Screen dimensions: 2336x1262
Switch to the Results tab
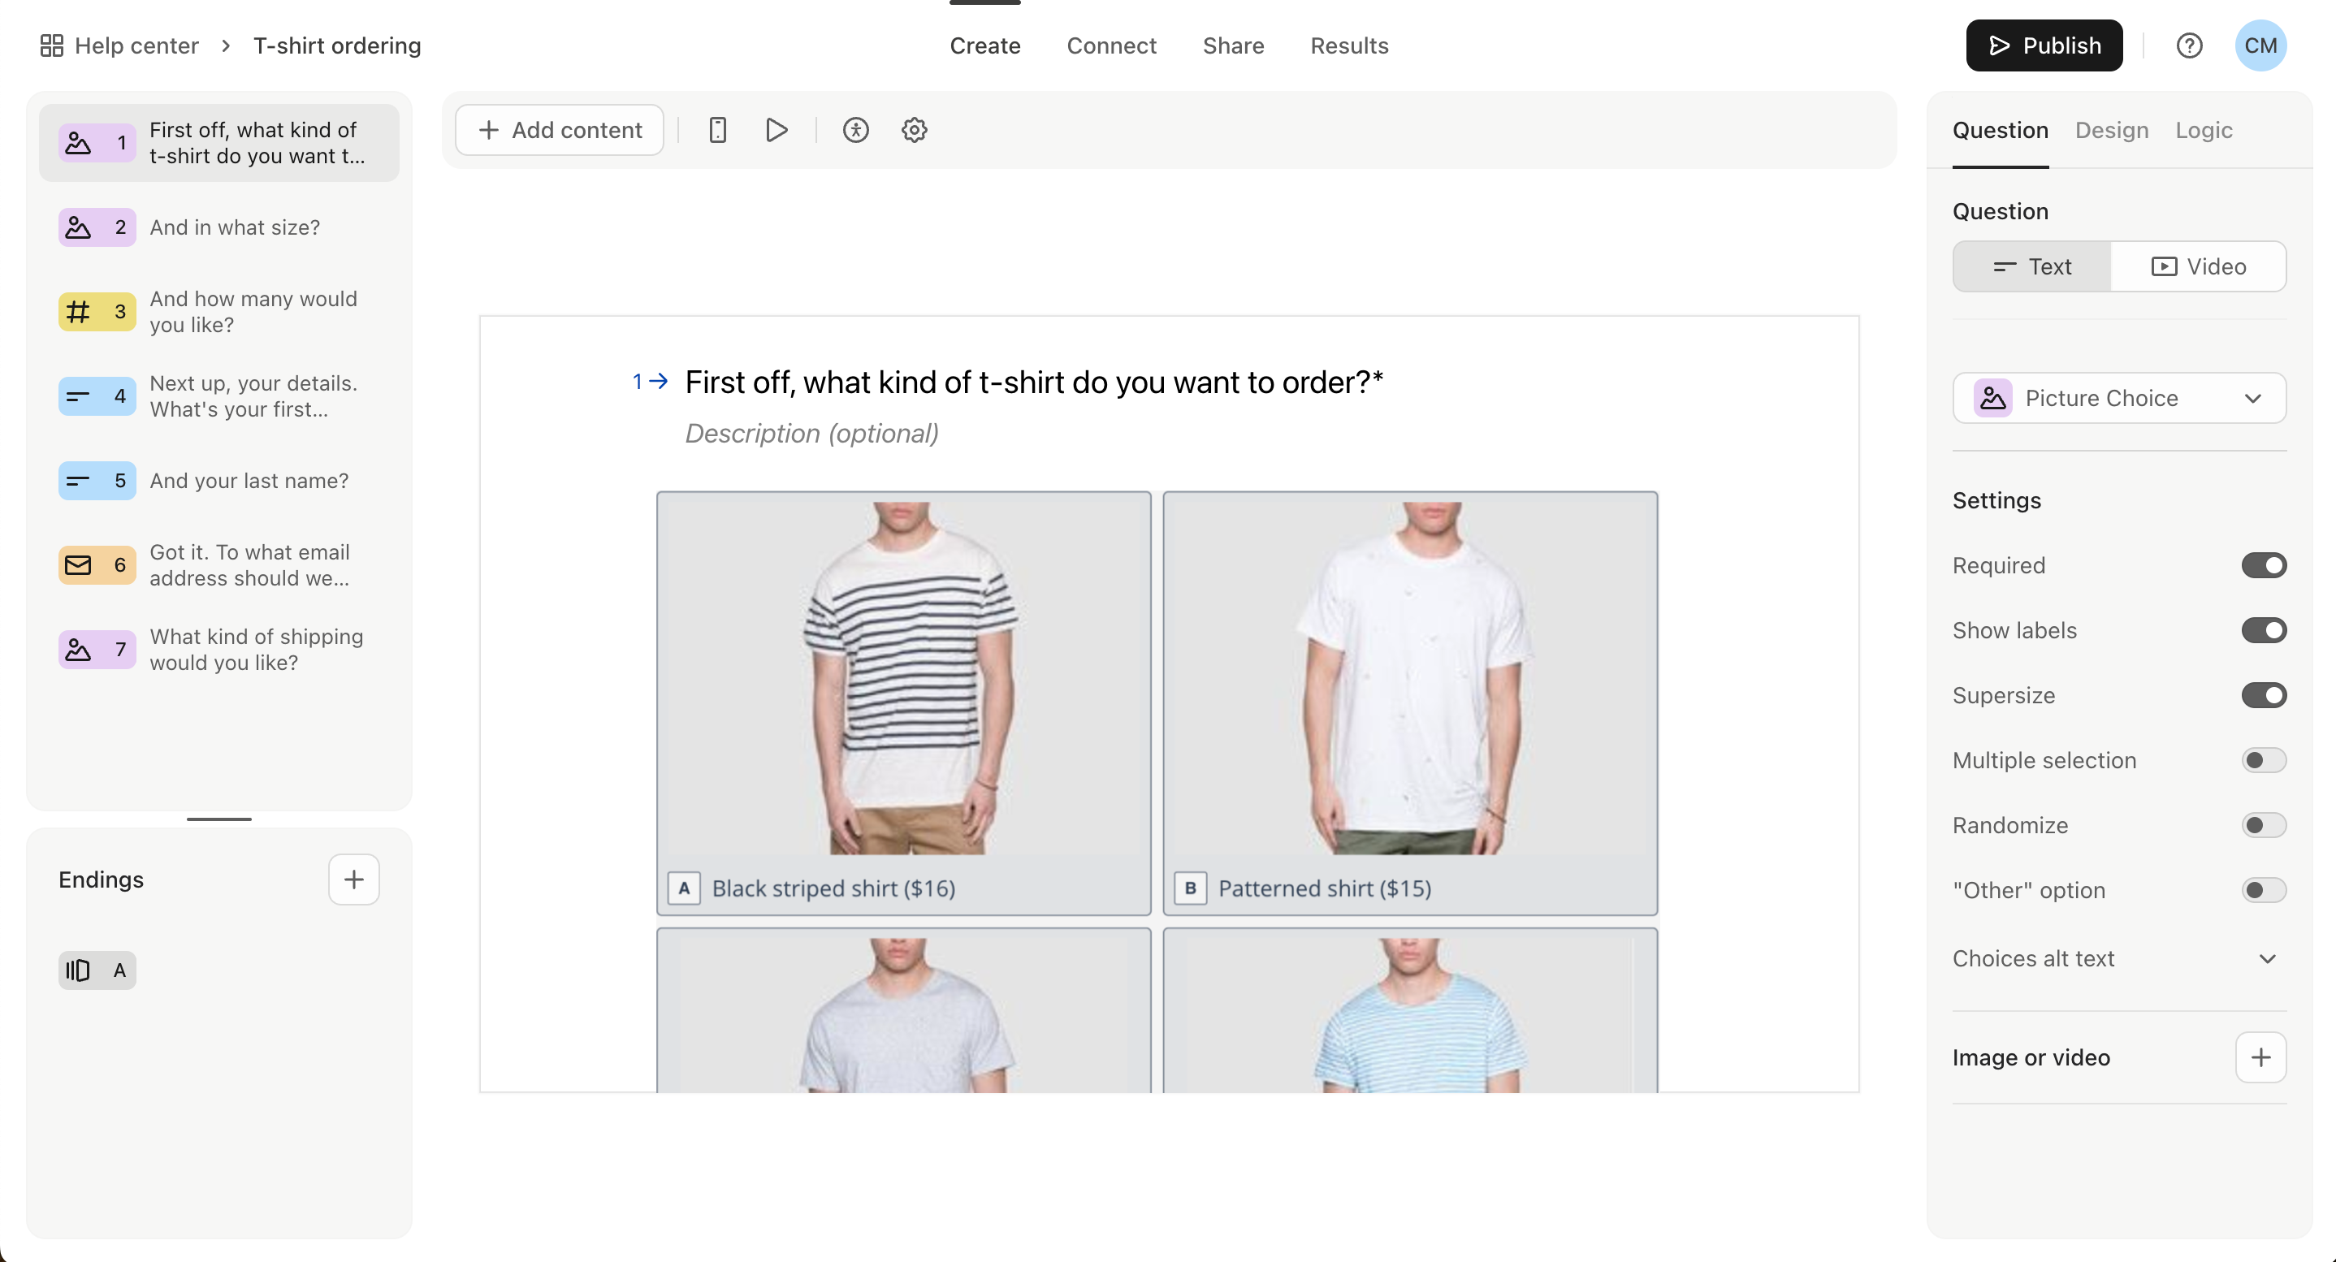(1349, 45)
